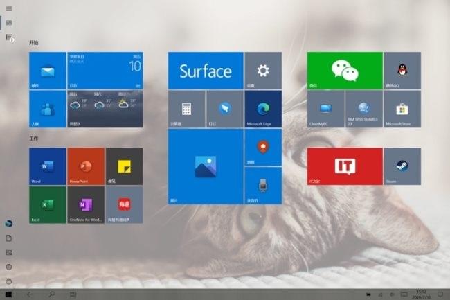The image size is (450, 300).
Task: Open the red Youdao dictionary tile
Action: click(124, 204)
